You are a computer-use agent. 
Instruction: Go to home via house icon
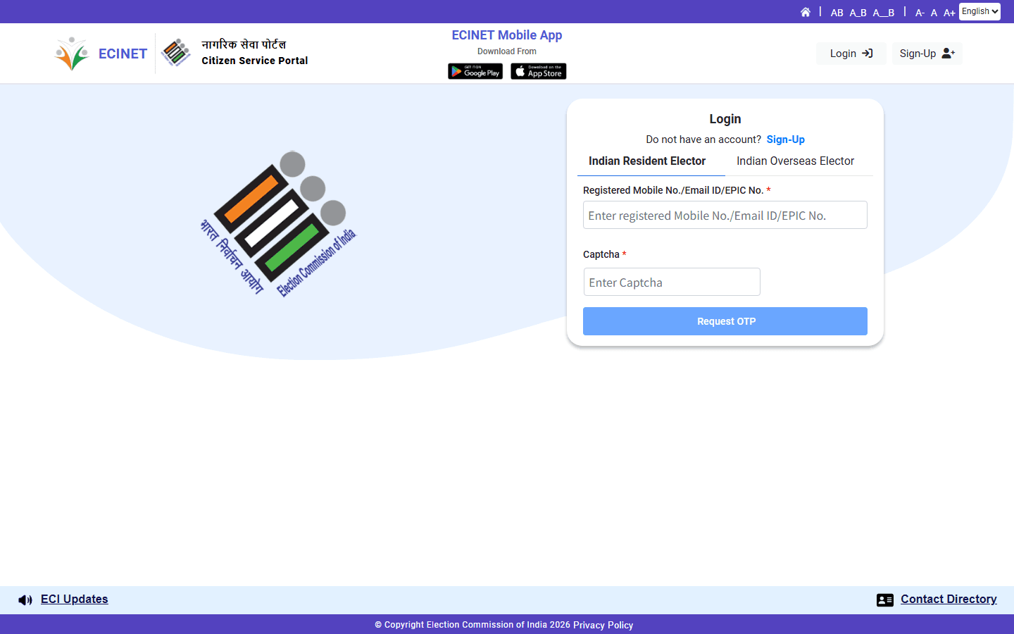[x=806, y=12]
